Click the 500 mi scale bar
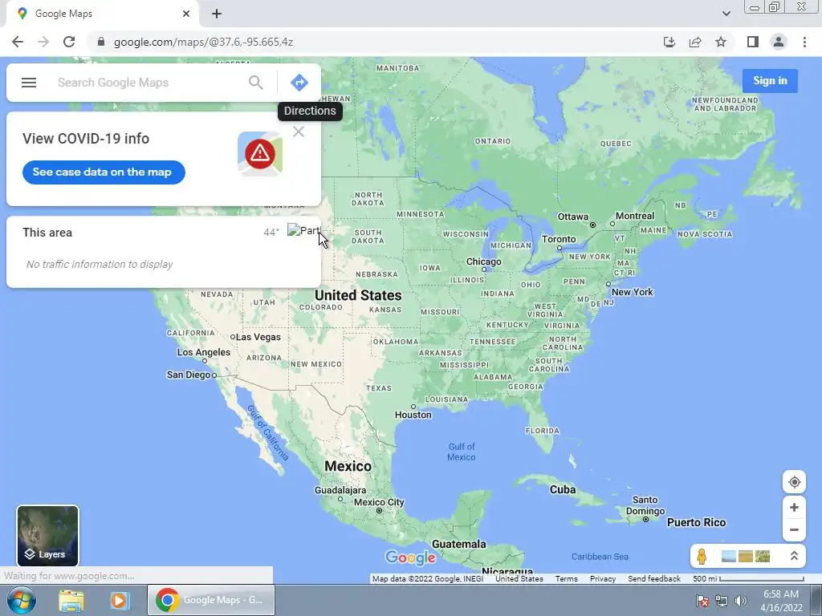The image size is (822, 616). (749, 579)
